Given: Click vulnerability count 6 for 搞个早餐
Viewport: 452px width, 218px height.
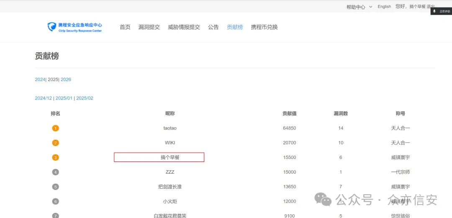Looking at the screenshot, I should coord(341,157).
